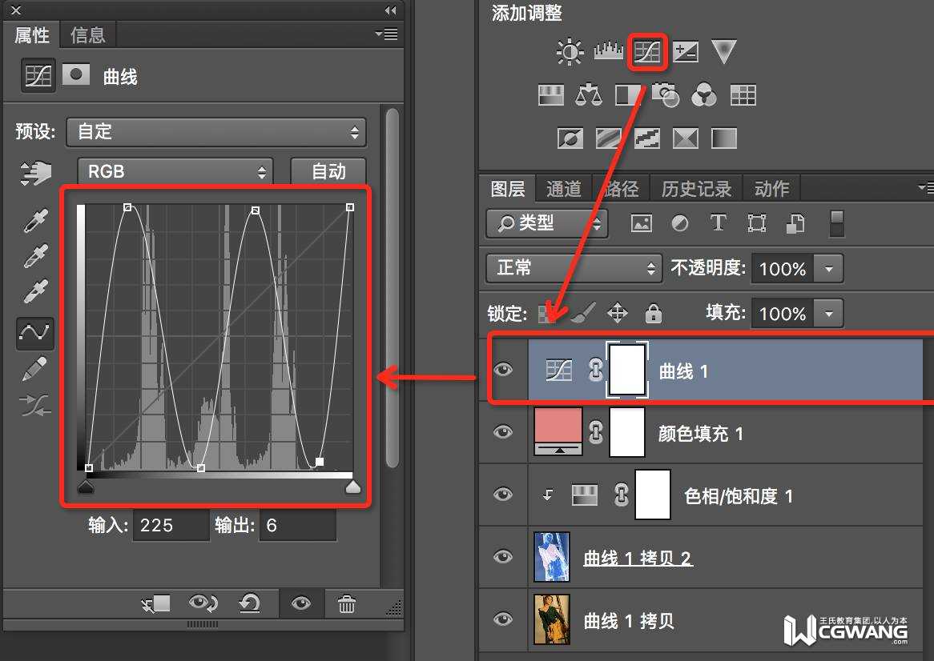This screenshot has height=661, width=934.
Task: Add a Hue/Saturation adjustment
Action: [x=551, y=95]
